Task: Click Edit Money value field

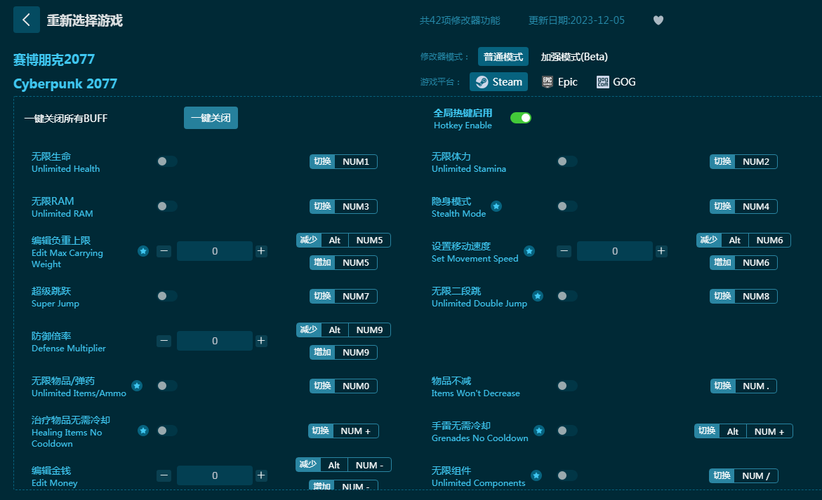Action: pos(214,475)
